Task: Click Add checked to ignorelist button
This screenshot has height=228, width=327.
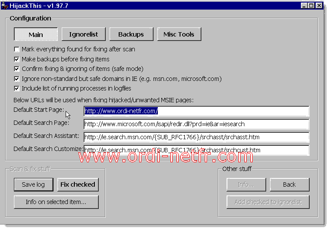Action: (268, 202)
